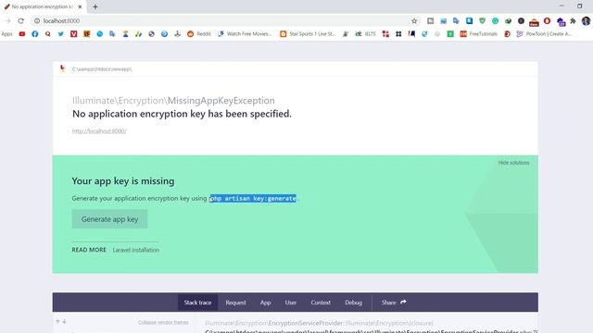Screen dimensions: 593x333
Task: Switch to the User tab
Action: (x=290, y=302)
